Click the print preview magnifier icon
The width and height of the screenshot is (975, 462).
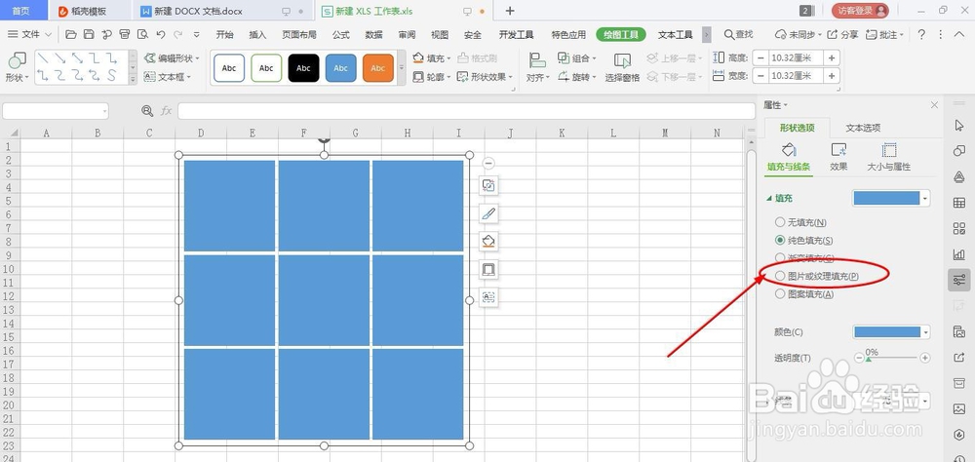[x=143, y=35]
